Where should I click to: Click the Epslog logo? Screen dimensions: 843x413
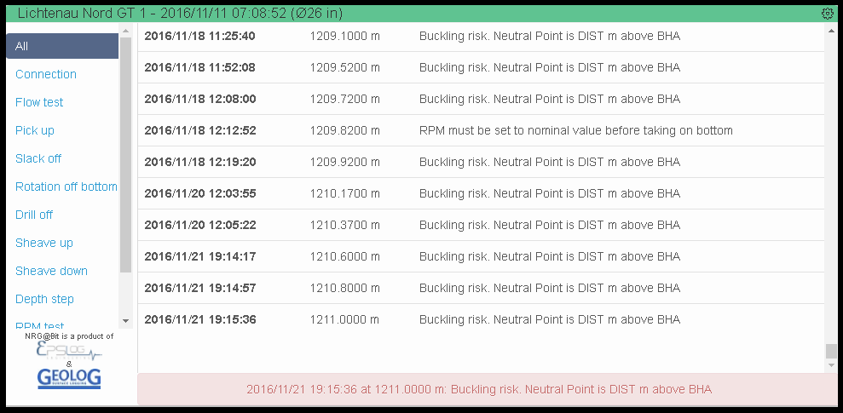pyautogui.click(x=69, y=351)
